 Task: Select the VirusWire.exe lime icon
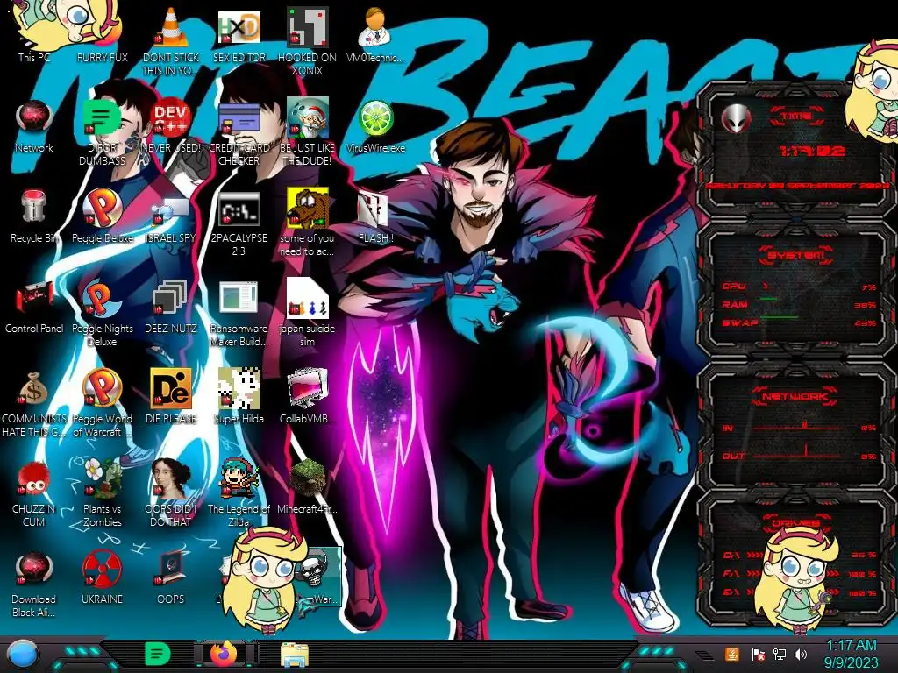tap(375, 126)
